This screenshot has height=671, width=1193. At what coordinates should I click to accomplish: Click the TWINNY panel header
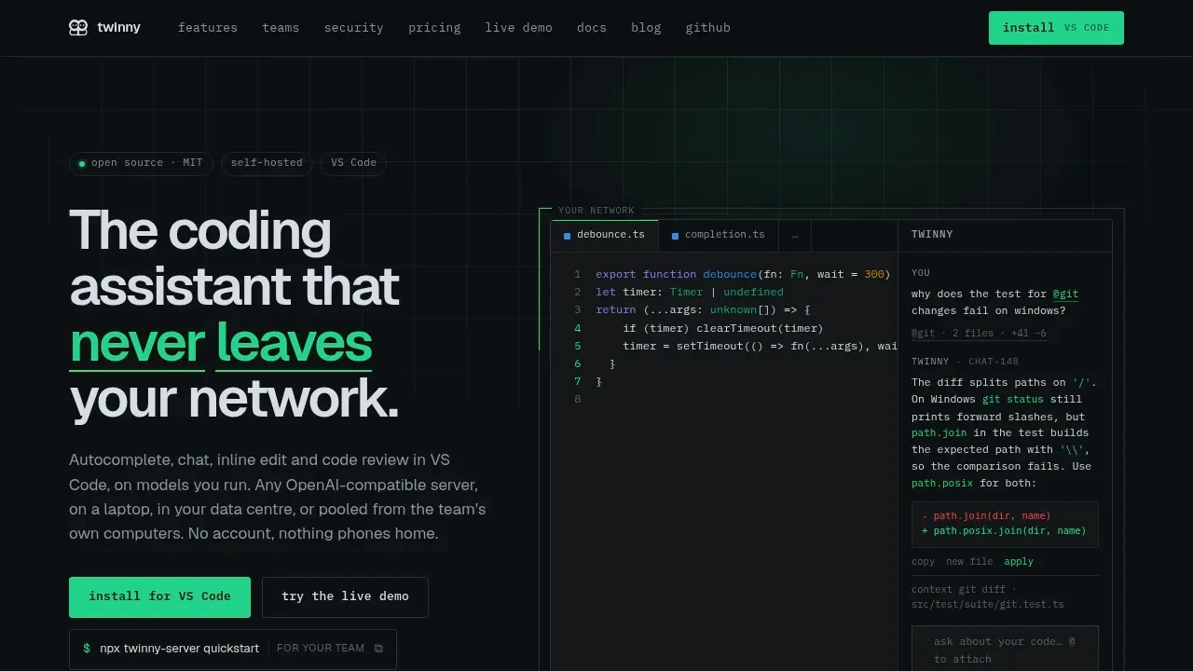tap(932, 235)
